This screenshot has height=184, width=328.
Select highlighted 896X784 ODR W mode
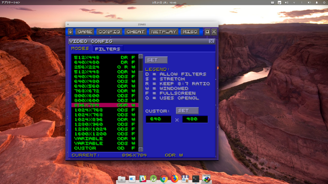coord(105,105)
